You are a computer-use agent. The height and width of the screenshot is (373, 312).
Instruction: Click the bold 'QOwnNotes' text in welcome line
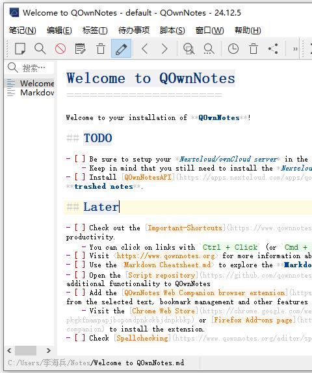pos(219,117)
